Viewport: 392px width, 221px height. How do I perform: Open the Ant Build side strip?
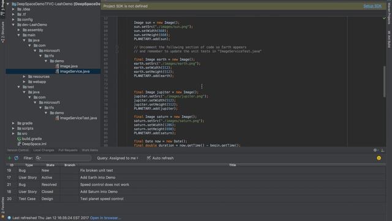pos(389,39)
